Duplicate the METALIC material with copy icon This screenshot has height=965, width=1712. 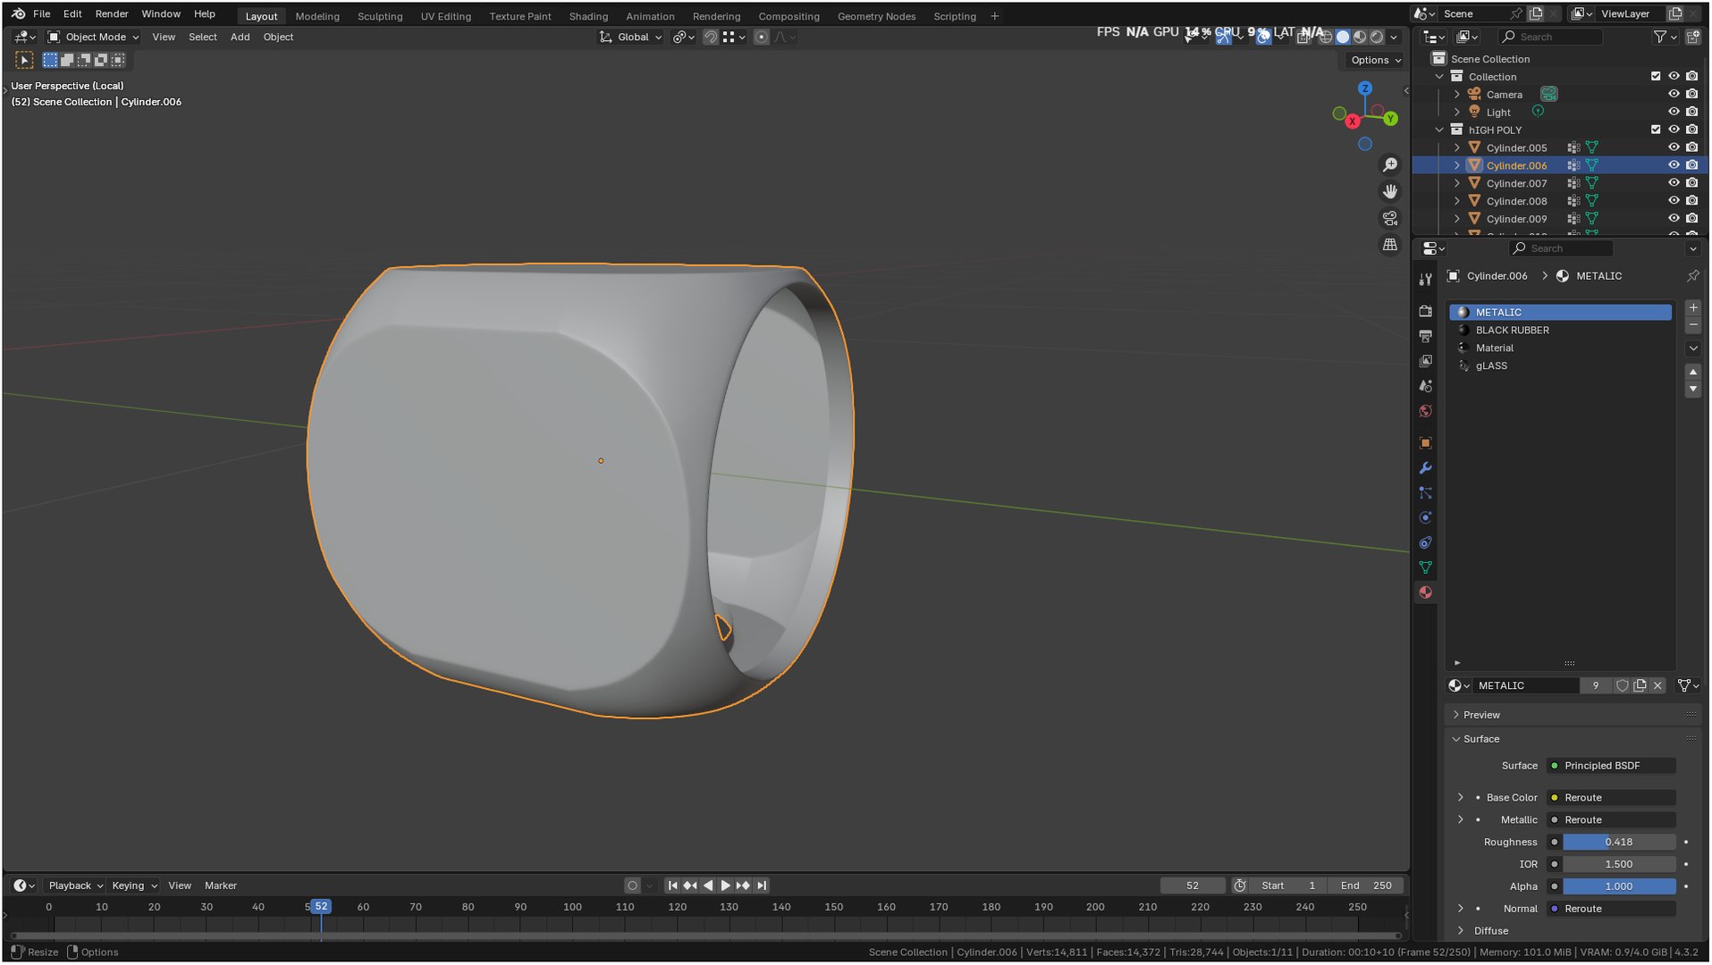pos(1640,686)
